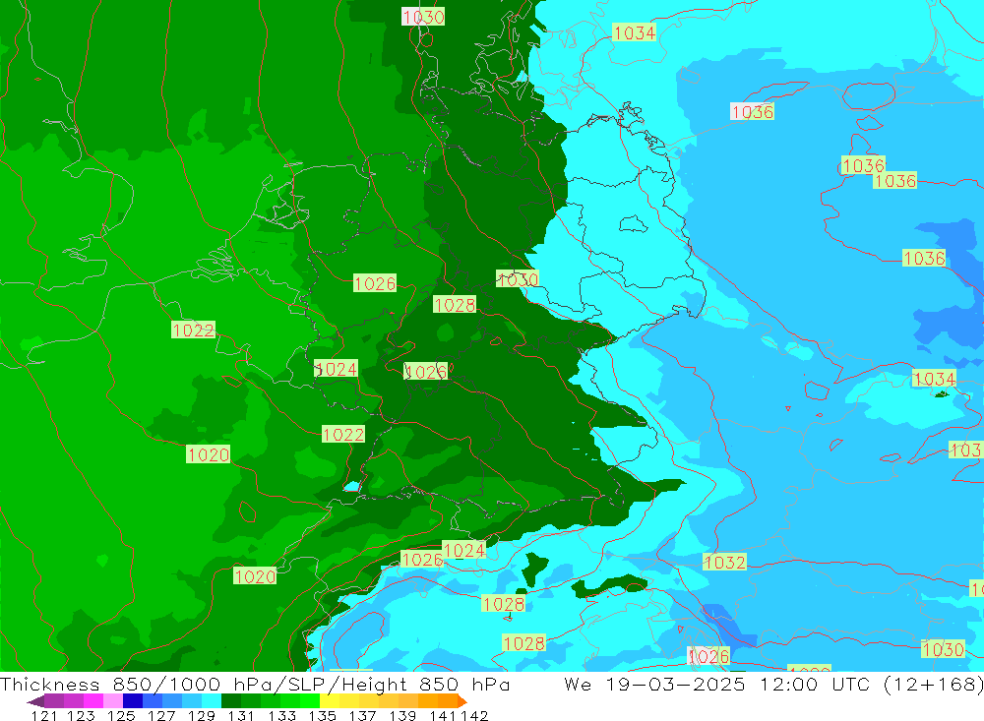The height and width of the screenshot is (721, 984).
Task: Click the legend value 129
Action: (201, 715)
